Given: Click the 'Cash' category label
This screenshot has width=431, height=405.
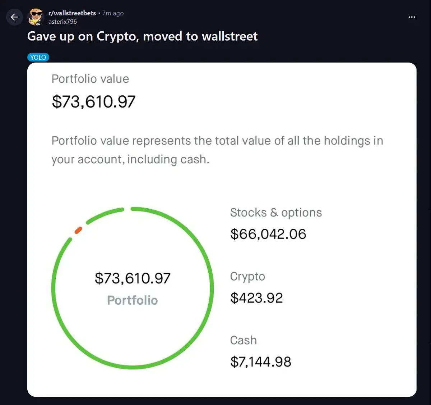Looking at the screenshot, I should pyautogui.click(x=244, y=340).
